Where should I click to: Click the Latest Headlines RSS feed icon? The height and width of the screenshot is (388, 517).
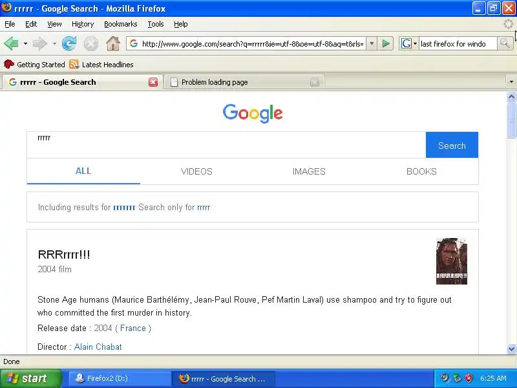tap(74, 64)
